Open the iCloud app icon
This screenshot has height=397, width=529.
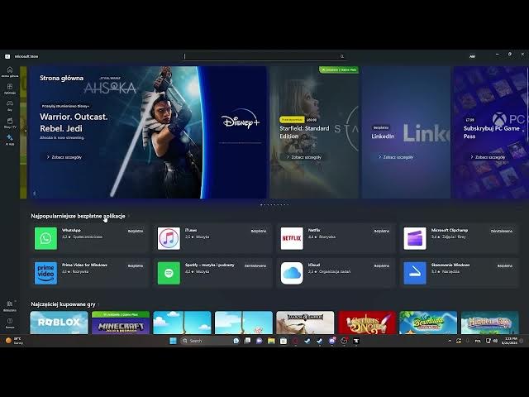point(292,272)
